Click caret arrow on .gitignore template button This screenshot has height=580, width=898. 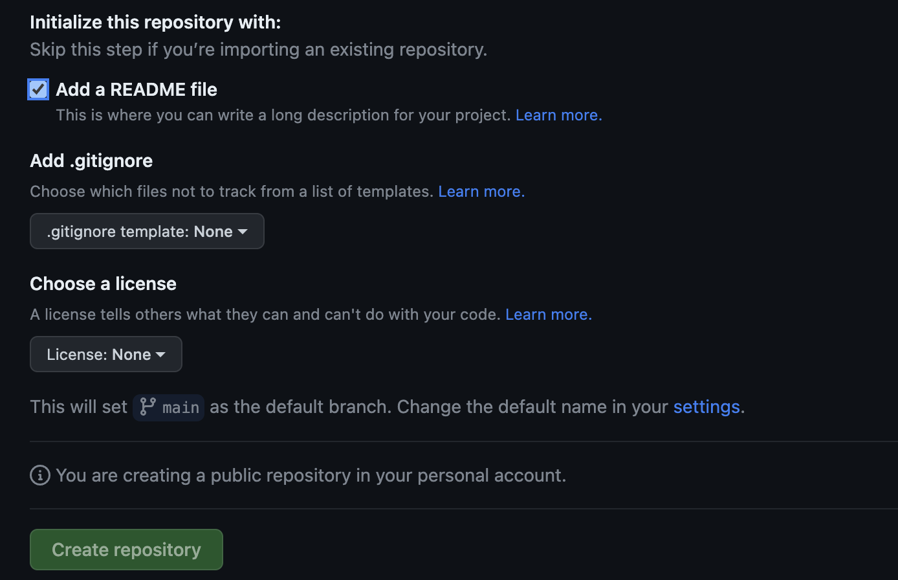[243, 232]
